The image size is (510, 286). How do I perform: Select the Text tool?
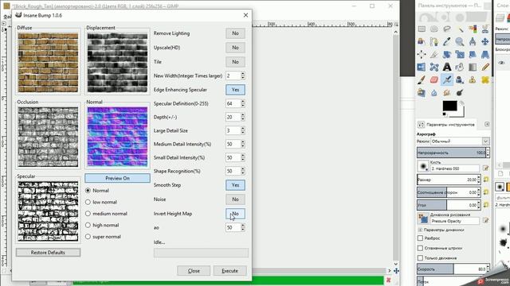(447, 67)
